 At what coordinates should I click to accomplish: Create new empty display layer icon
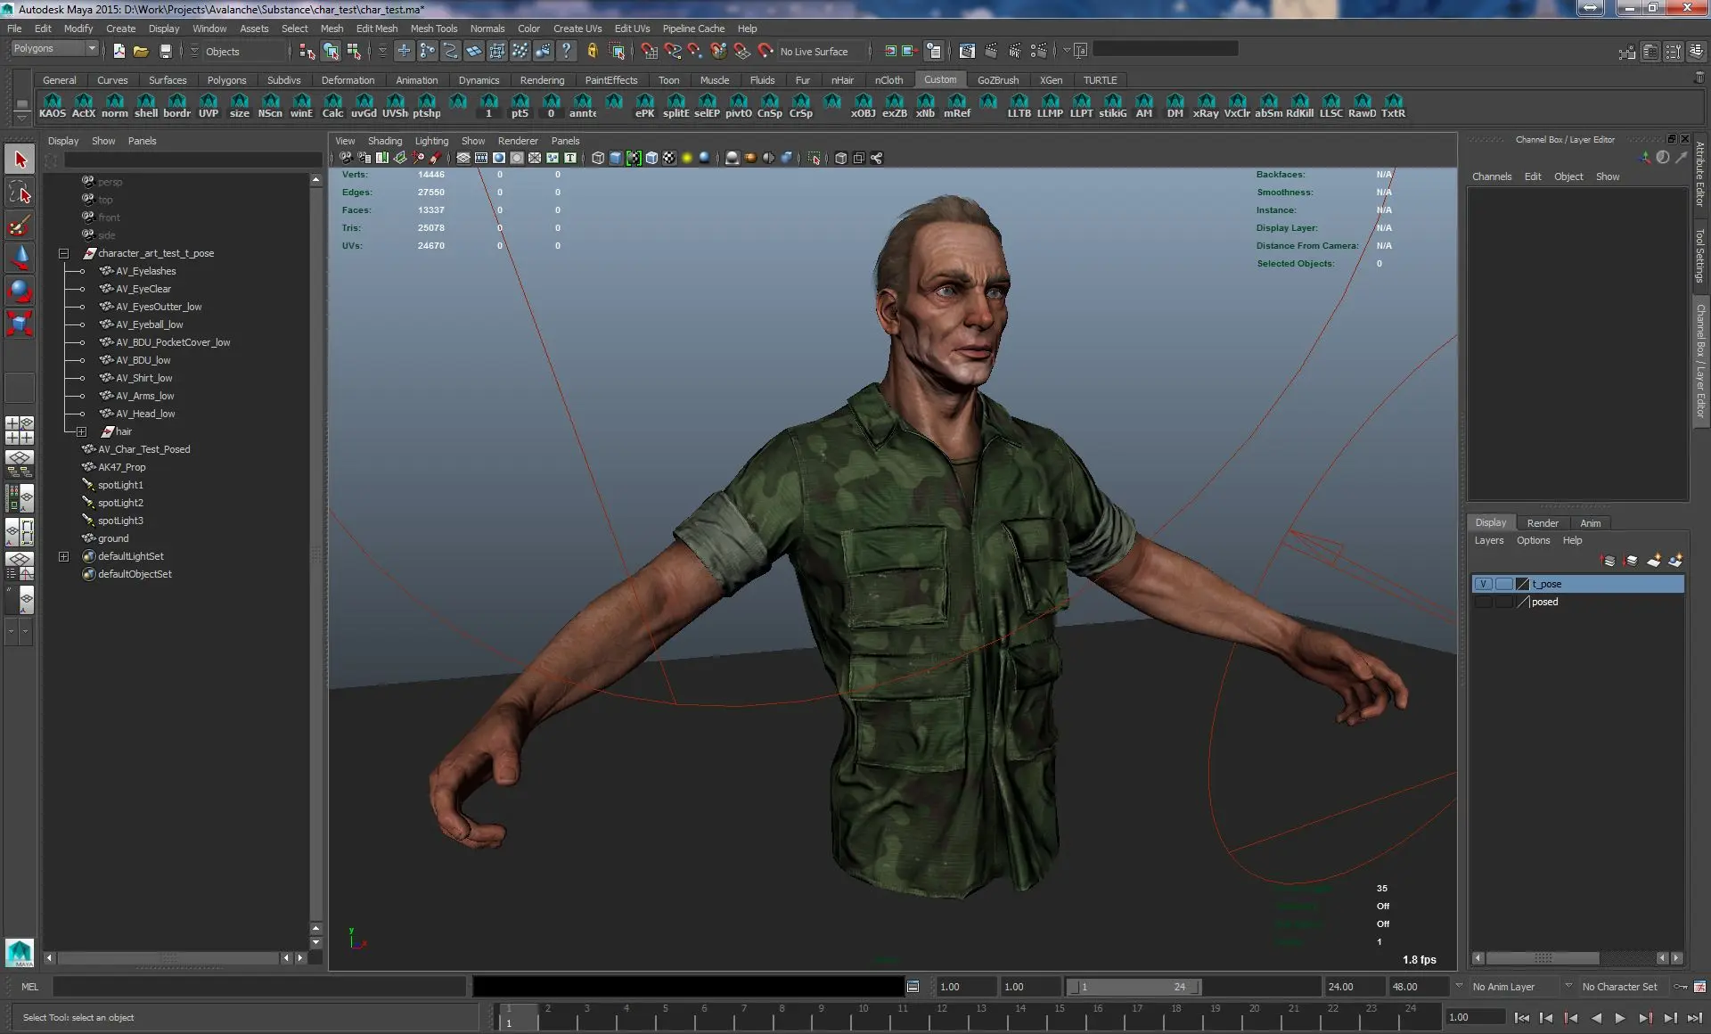click(1653, 561)
